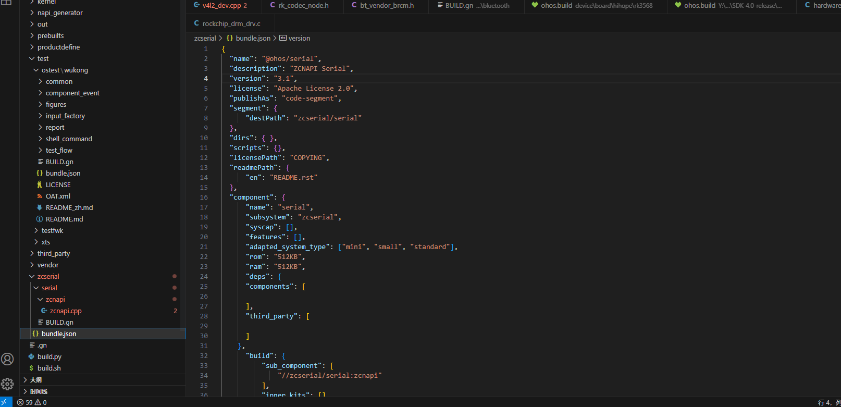
Task: Click the JSON icon of bundle.json under wukong
Action: click(40, 173)
